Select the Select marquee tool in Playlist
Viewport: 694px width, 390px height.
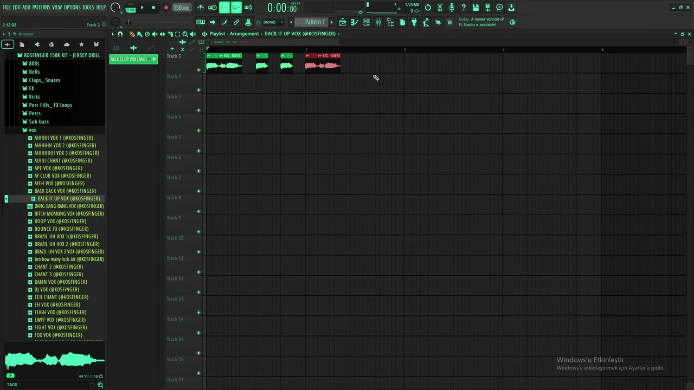[177, 34]
